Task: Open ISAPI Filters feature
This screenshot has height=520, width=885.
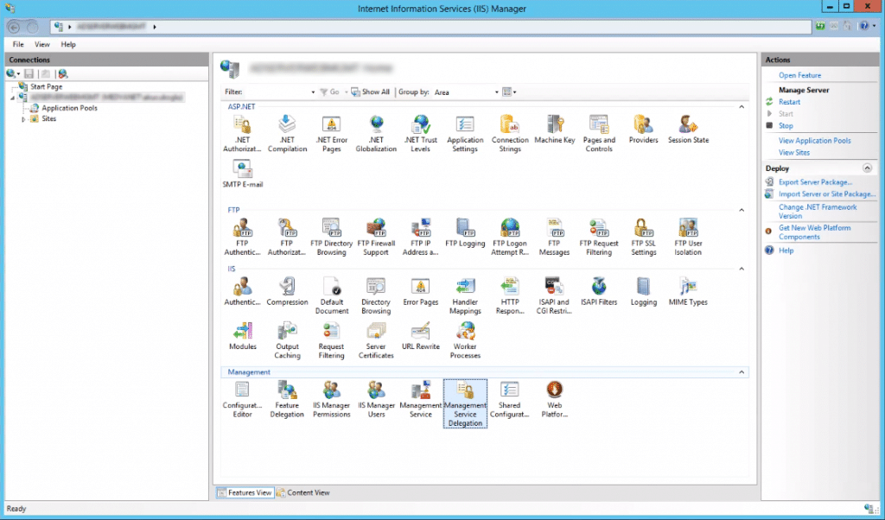Action: tap(599, 291)
